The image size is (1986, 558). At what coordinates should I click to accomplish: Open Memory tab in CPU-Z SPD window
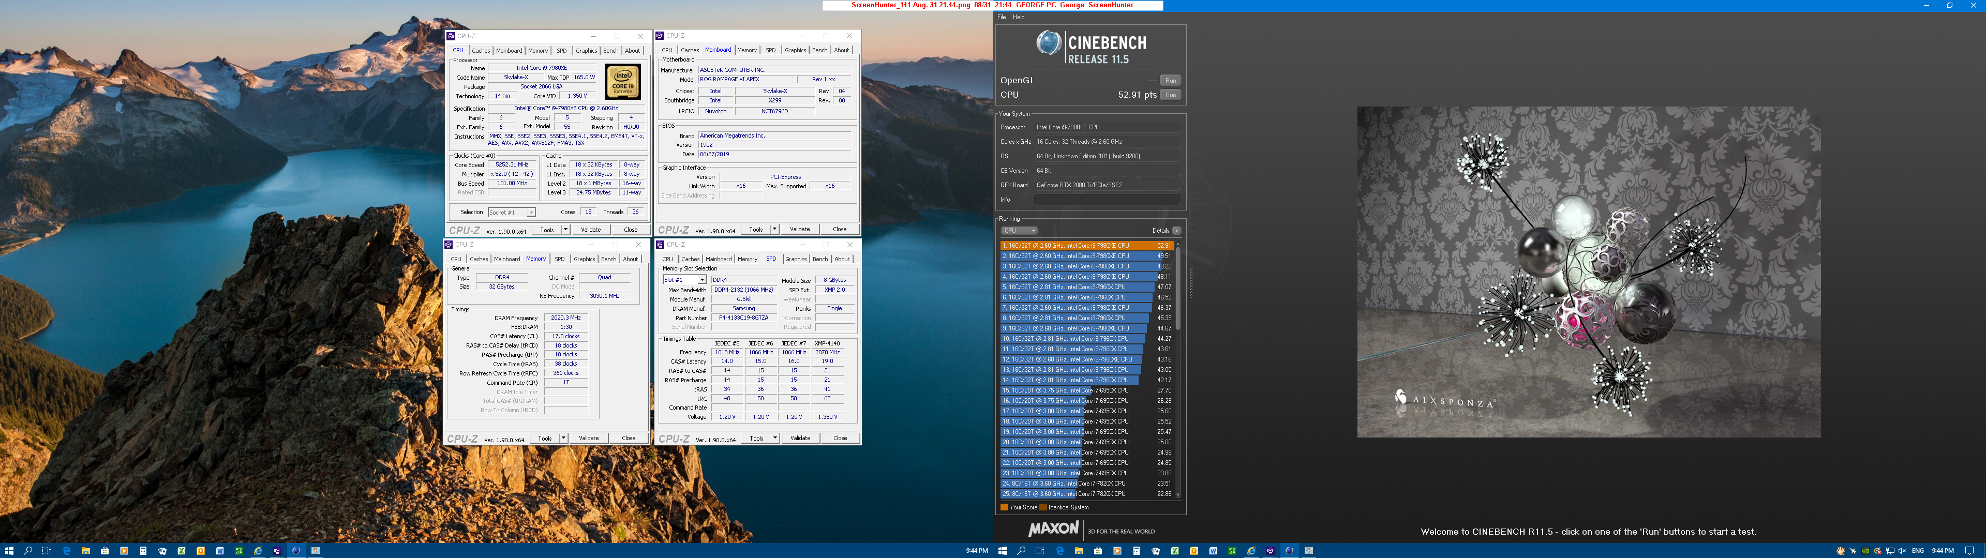coord(747,259)
